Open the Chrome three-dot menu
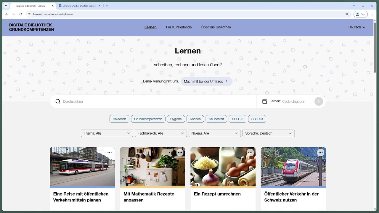The width and height of the screenshot is (379, 213). [x=372, y=14]
